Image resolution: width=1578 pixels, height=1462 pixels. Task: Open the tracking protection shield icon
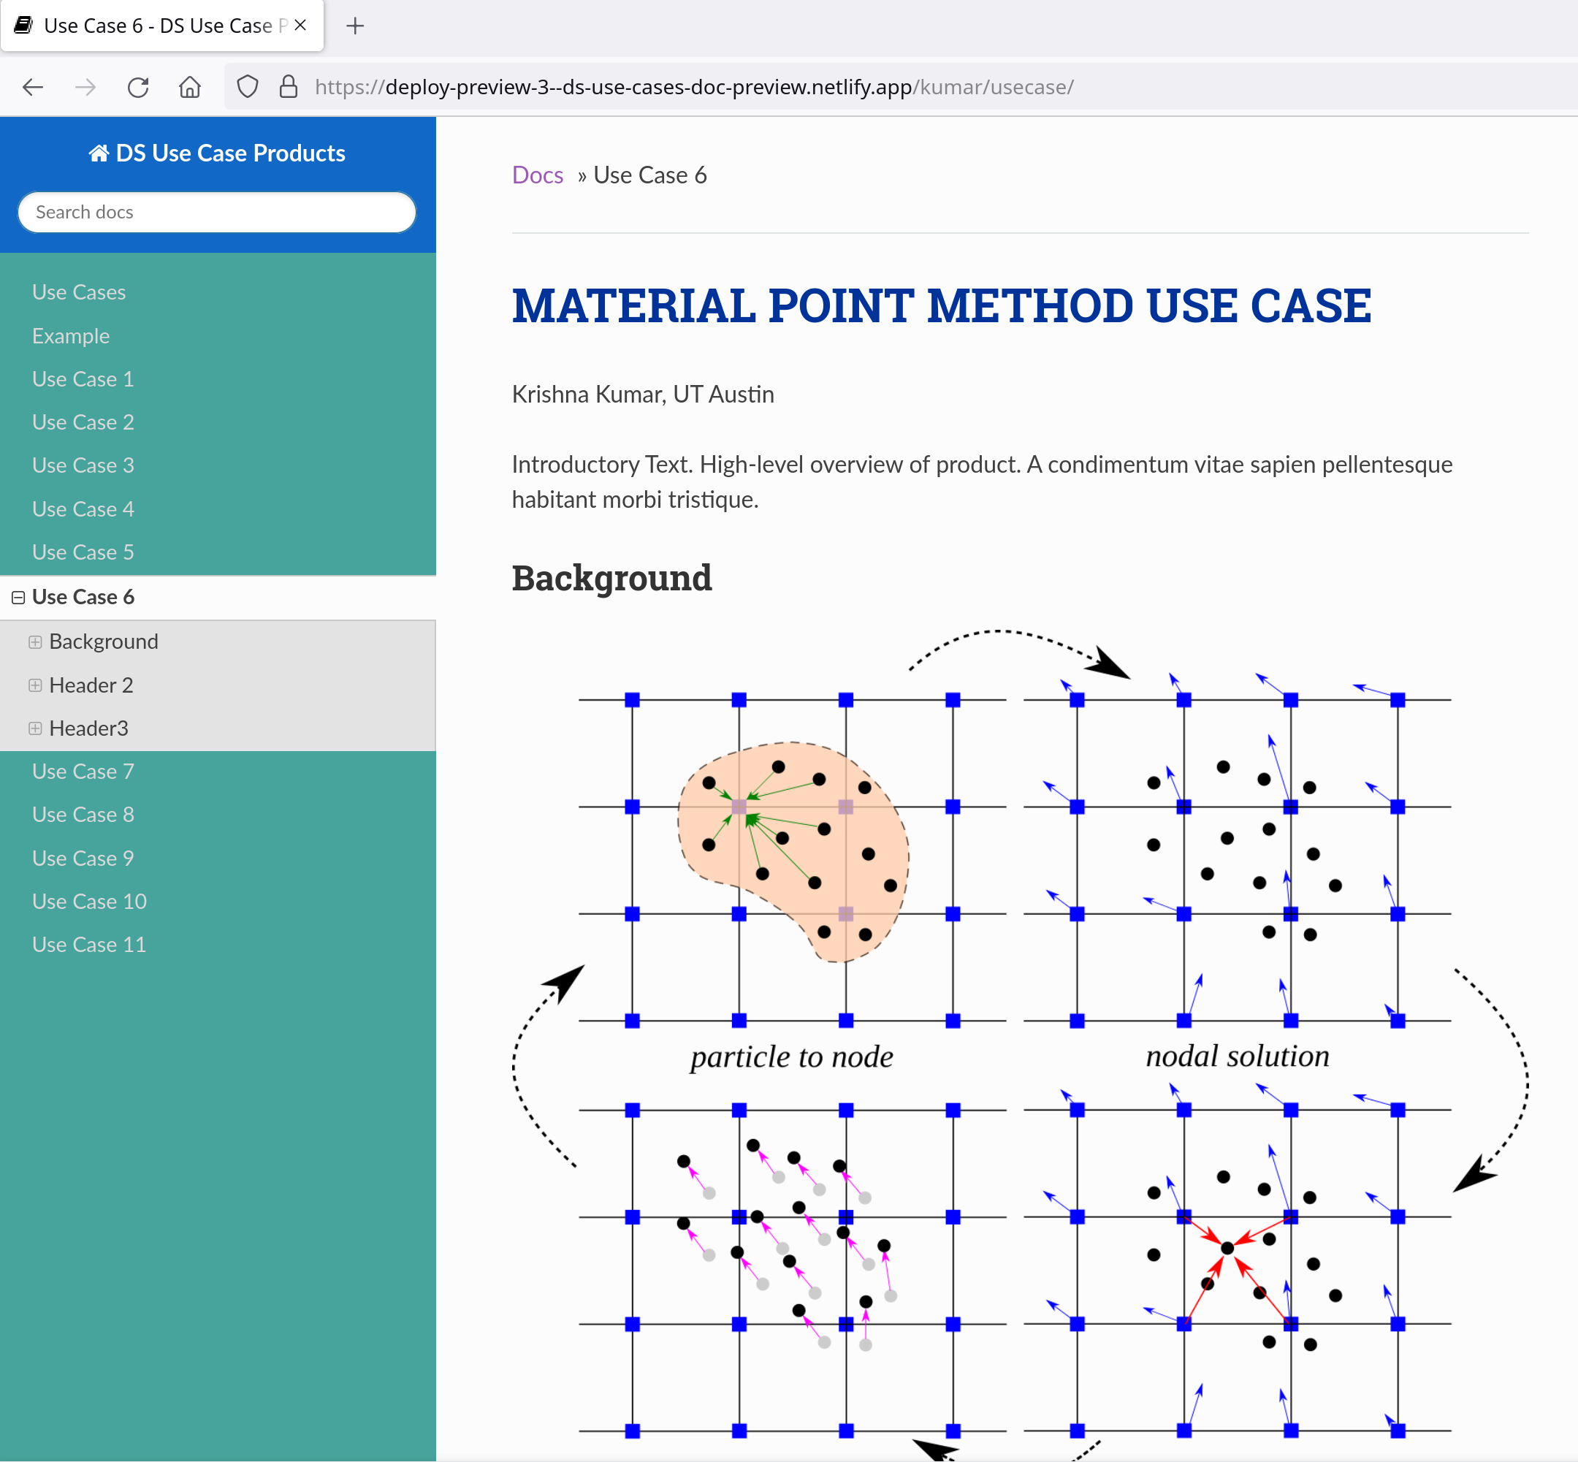248,87
